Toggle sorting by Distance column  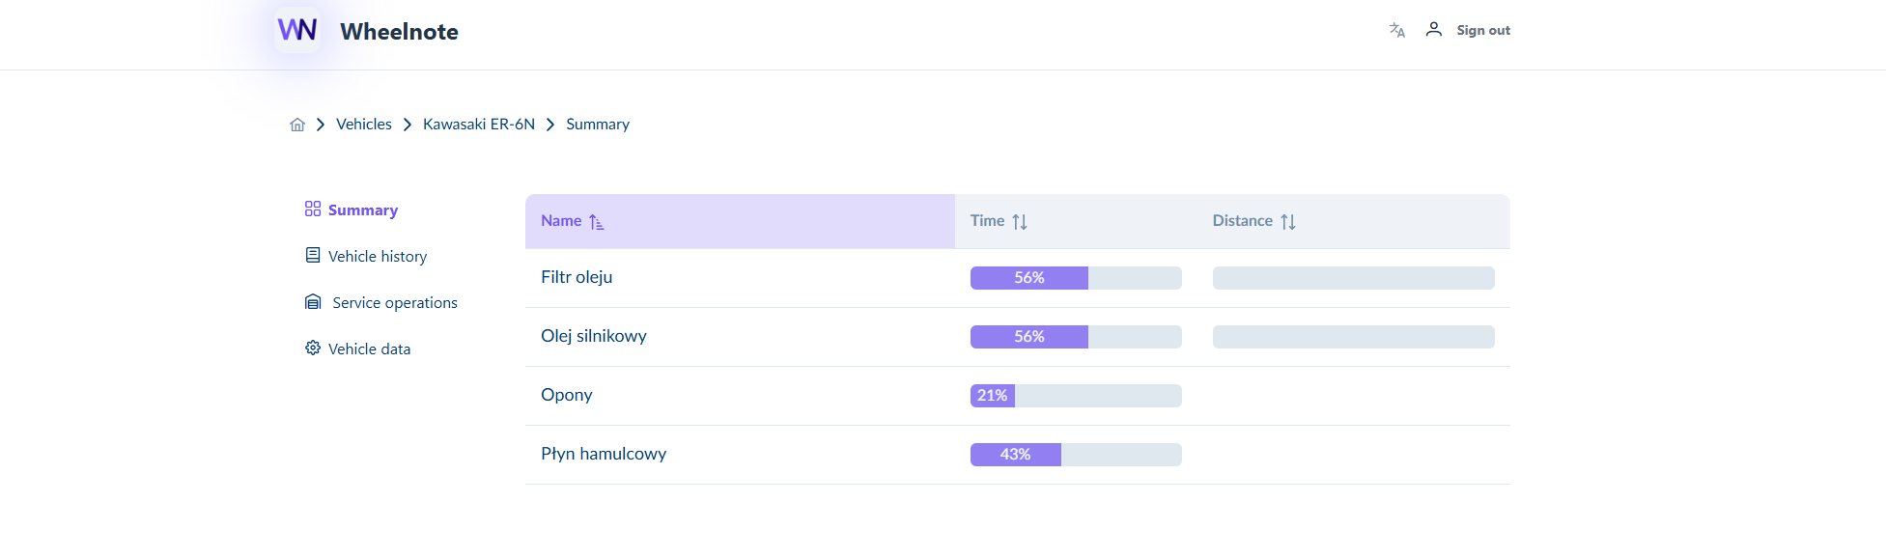coord(1288,222)
